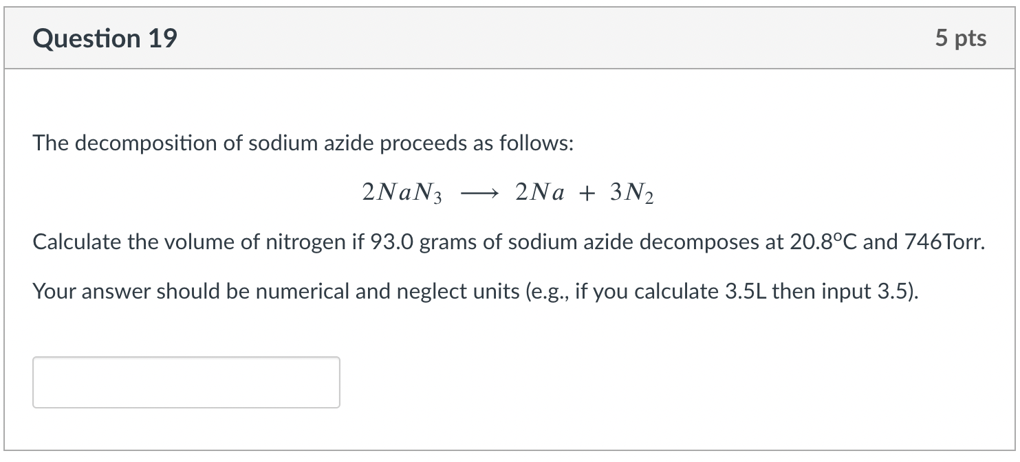Screen dimensions: 1020x462
Task: Click inside the answer input box
Action: 186,382
